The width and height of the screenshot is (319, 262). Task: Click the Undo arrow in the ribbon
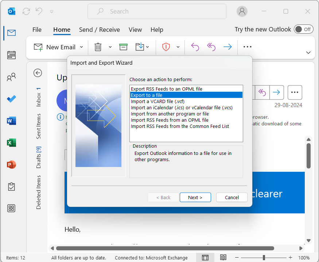pos(195,47)
